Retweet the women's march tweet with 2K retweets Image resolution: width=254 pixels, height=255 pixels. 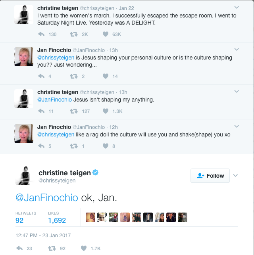(74, 34)
